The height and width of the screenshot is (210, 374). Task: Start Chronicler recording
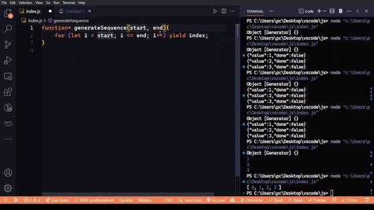click(252, 200)
